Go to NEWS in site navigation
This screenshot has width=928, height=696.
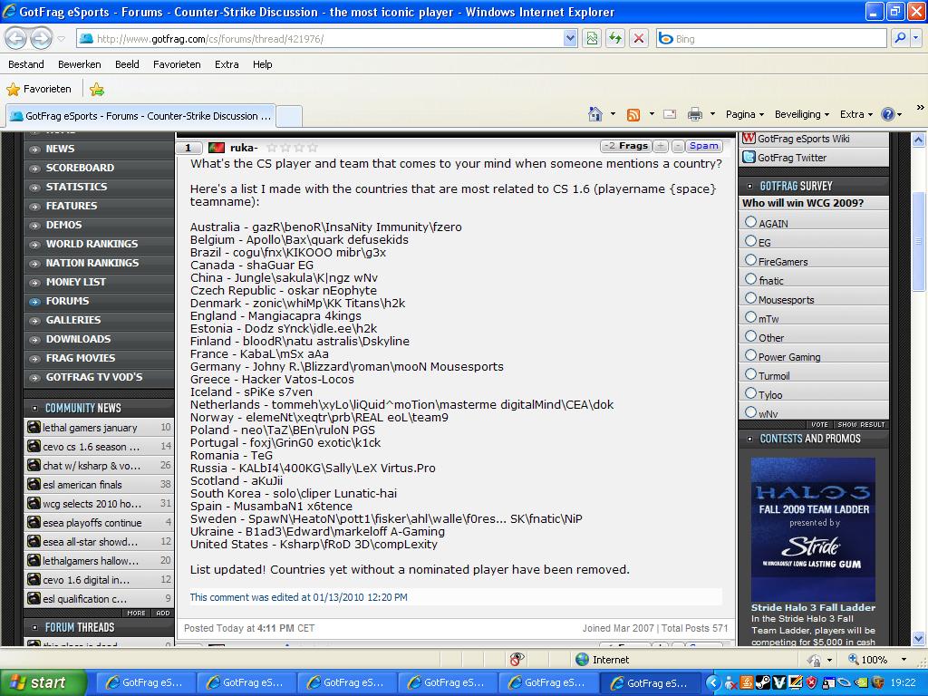click(x=61, y=149)
